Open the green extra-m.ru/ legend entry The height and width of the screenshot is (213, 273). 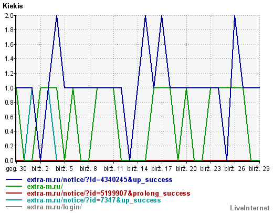pos(45,186)
